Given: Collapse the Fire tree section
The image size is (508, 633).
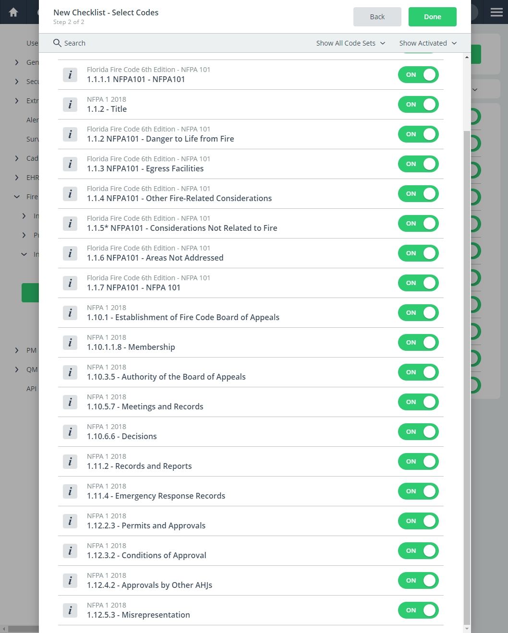Looking at the screenshot, I should pyautogui.click(x=17, y=197).
